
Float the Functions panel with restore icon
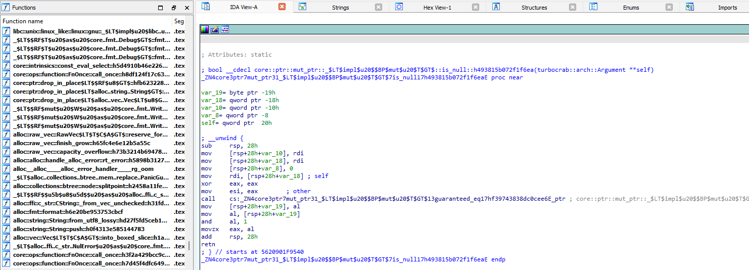click(x=174, y=8)
